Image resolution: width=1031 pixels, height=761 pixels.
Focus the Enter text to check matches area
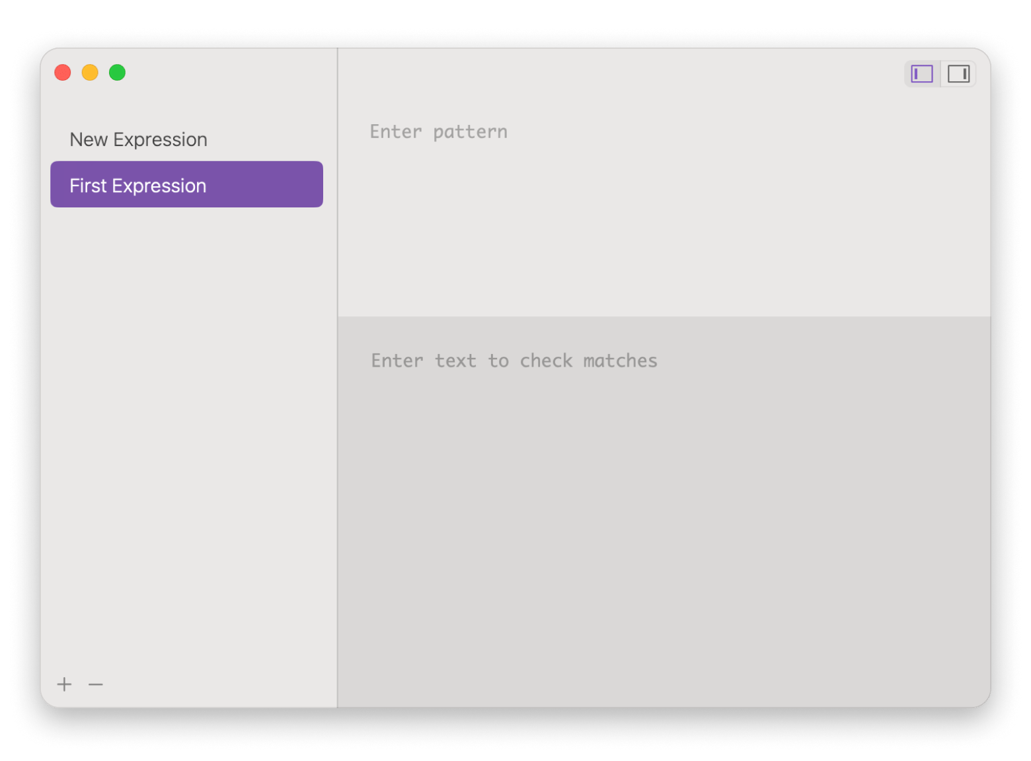tap(664, 512)
